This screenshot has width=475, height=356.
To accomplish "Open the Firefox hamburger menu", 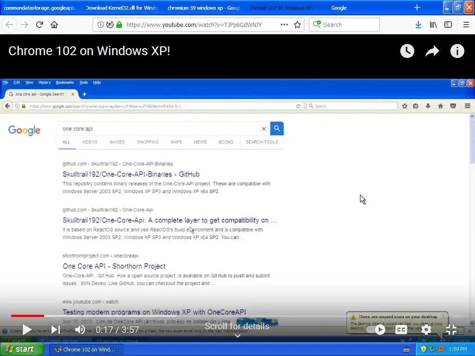I will pyautogui.click(x=466, y=25).
